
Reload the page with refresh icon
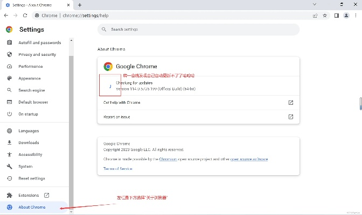click(26, 16)
